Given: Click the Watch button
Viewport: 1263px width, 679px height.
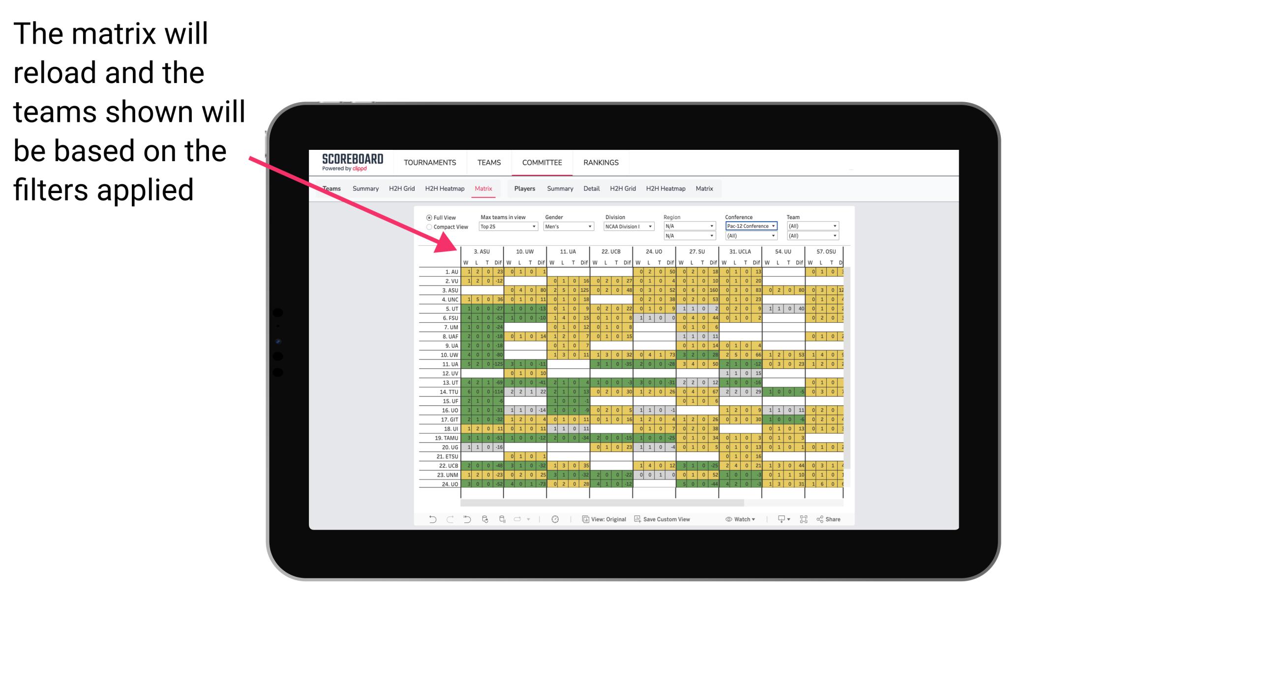Looking at the screenshot, I should tap(735, 520).
